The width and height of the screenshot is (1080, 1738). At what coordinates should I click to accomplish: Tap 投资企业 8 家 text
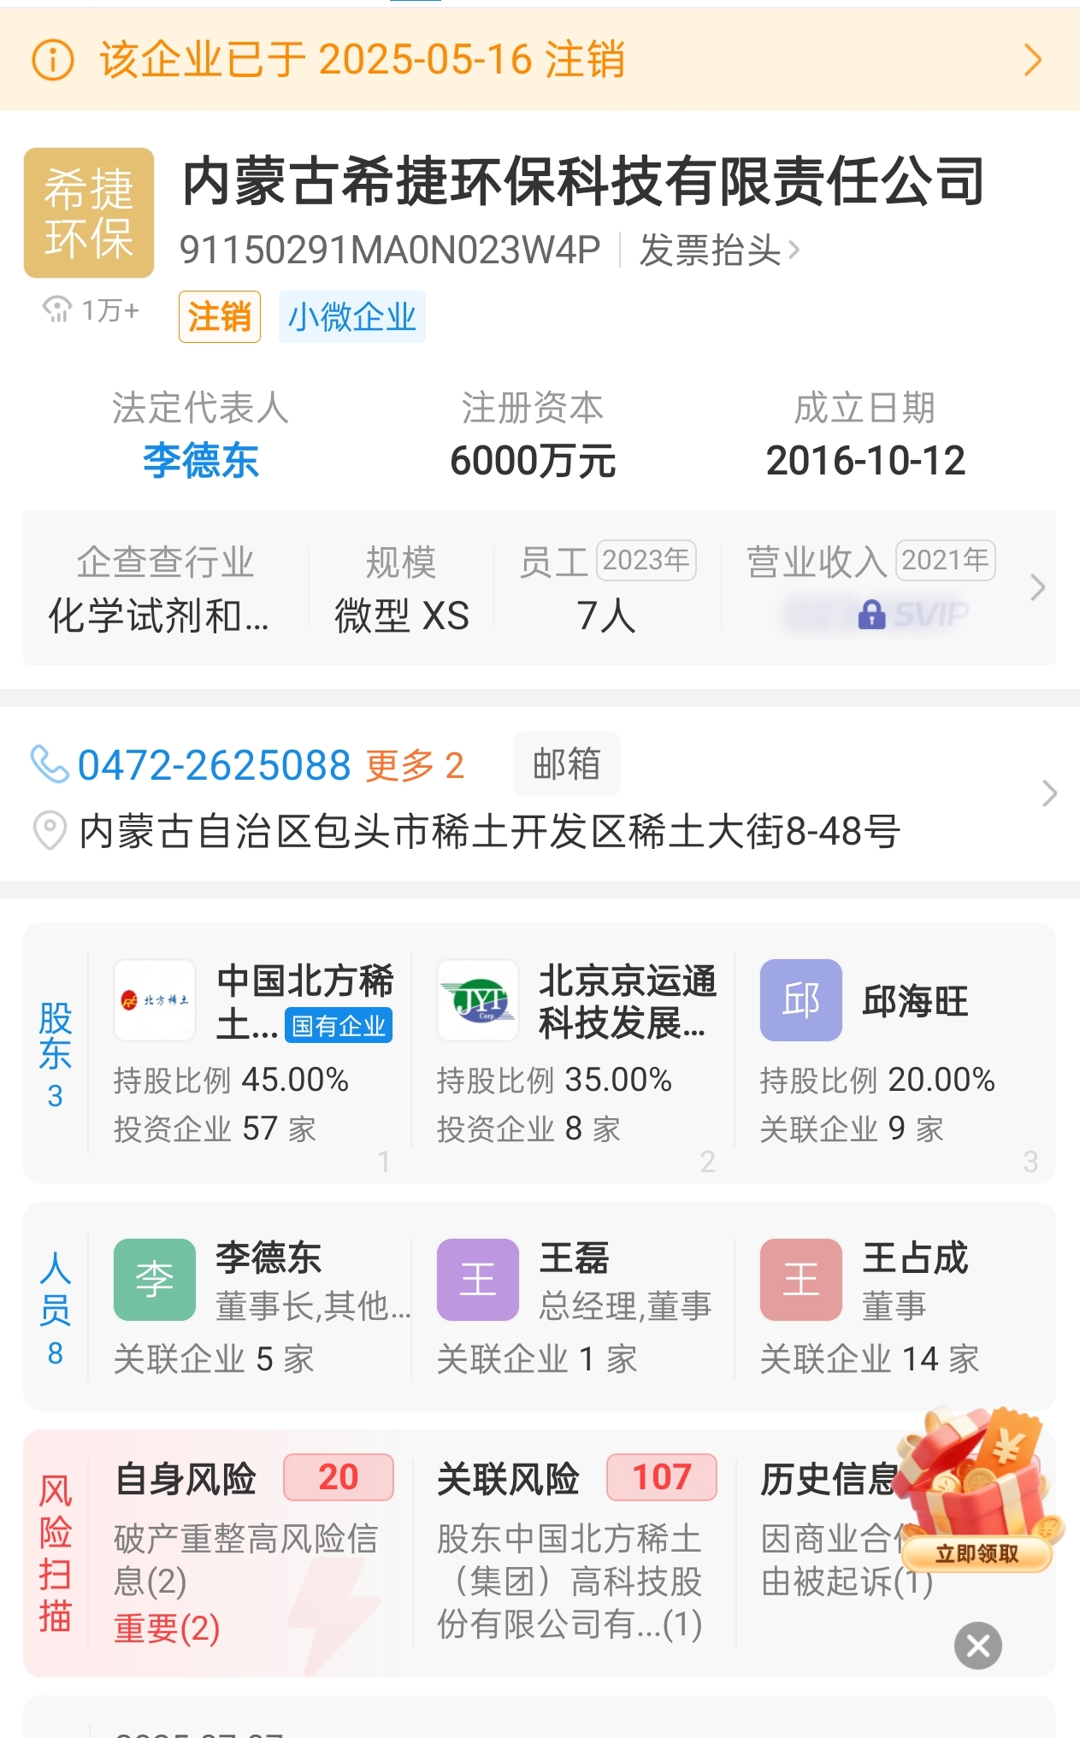click(529, 1128)
